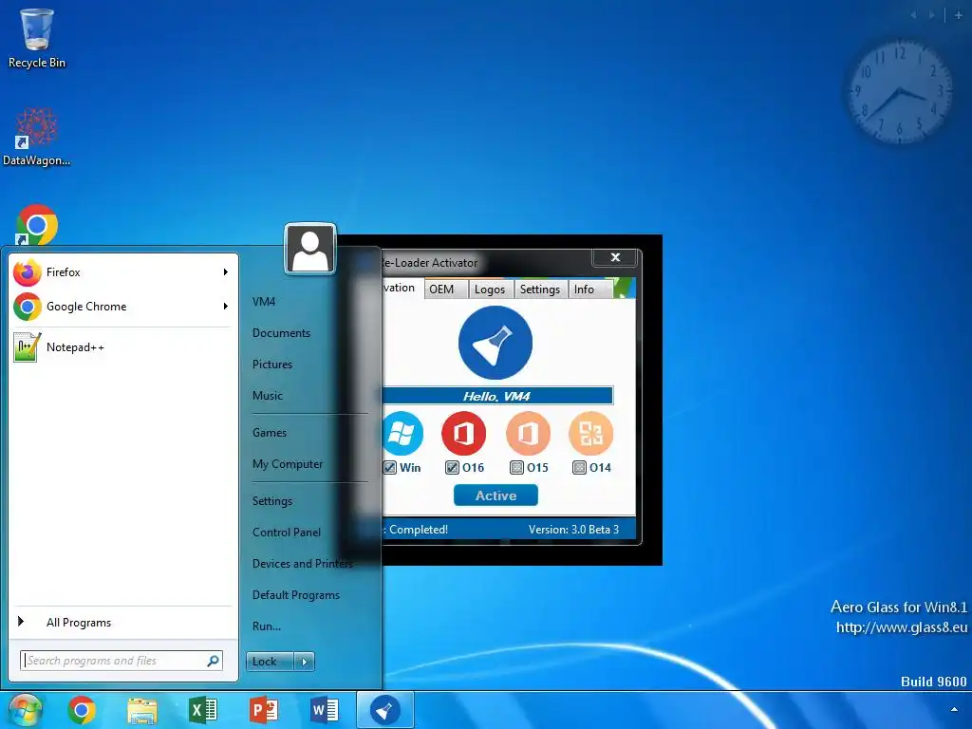The image size is (972, 729).
Task: Launch Google Chrome from the Start menu list
Action: click(122, 307)
